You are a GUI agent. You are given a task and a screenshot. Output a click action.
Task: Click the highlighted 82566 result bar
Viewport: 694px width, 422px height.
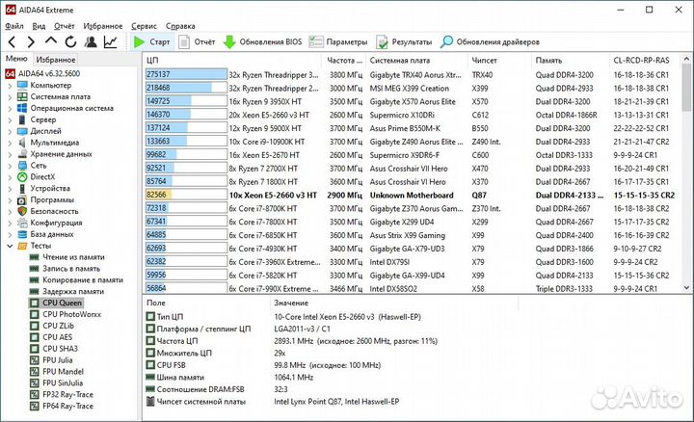(186, 195)
